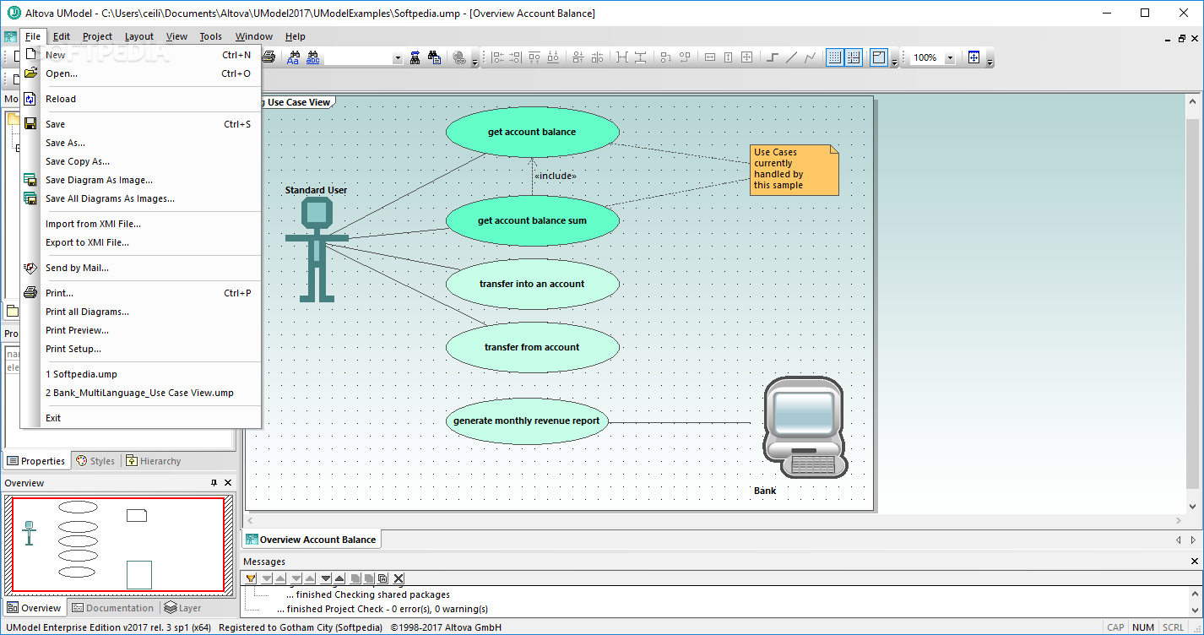Click the Find binoculars icon with Aa
1204x635 pixels.
point(293,57)
